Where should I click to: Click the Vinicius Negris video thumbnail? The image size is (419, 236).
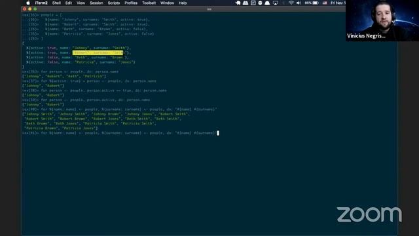coord(382,20)
